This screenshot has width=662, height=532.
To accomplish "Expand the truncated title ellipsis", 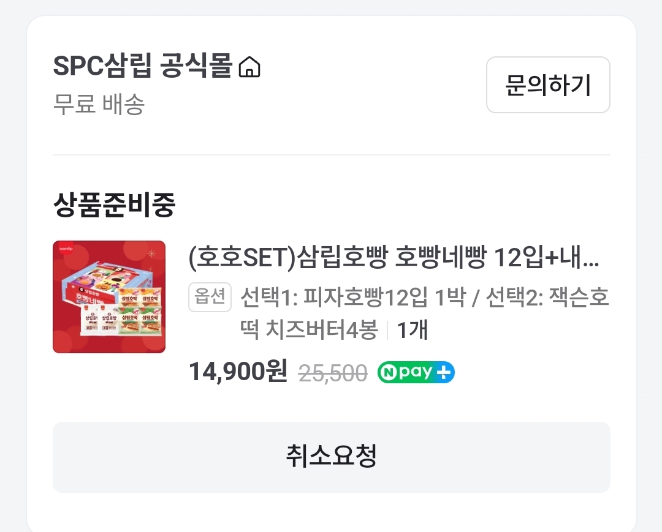I will pyautogui.click(x=590, y=262).
